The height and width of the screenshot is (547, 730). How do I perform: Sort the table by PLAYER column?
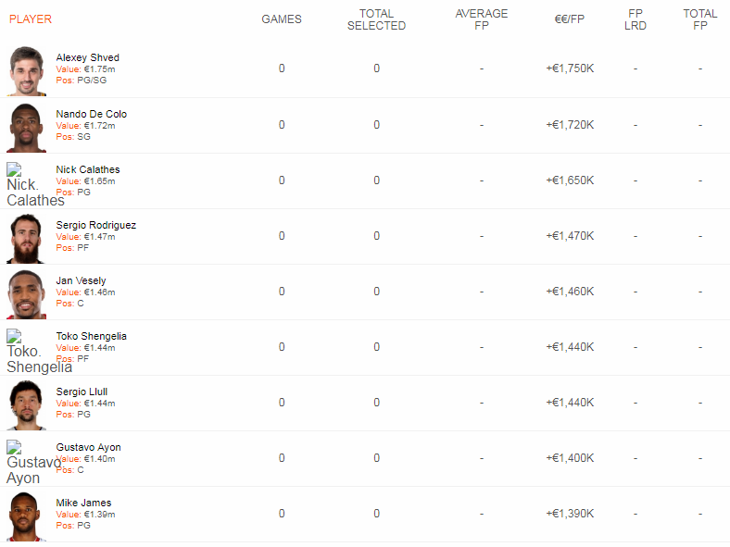click(x=31, y=19)
